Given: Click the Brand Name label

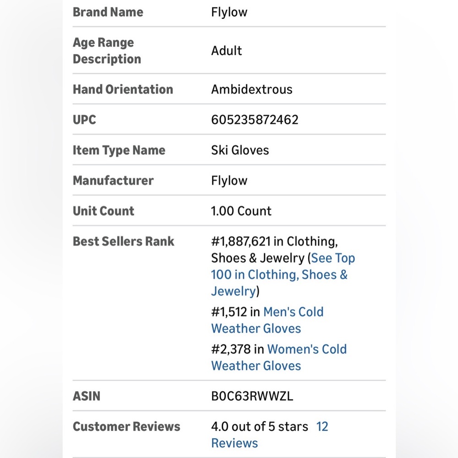Looking at the screenshot, I should pos(108,12).
